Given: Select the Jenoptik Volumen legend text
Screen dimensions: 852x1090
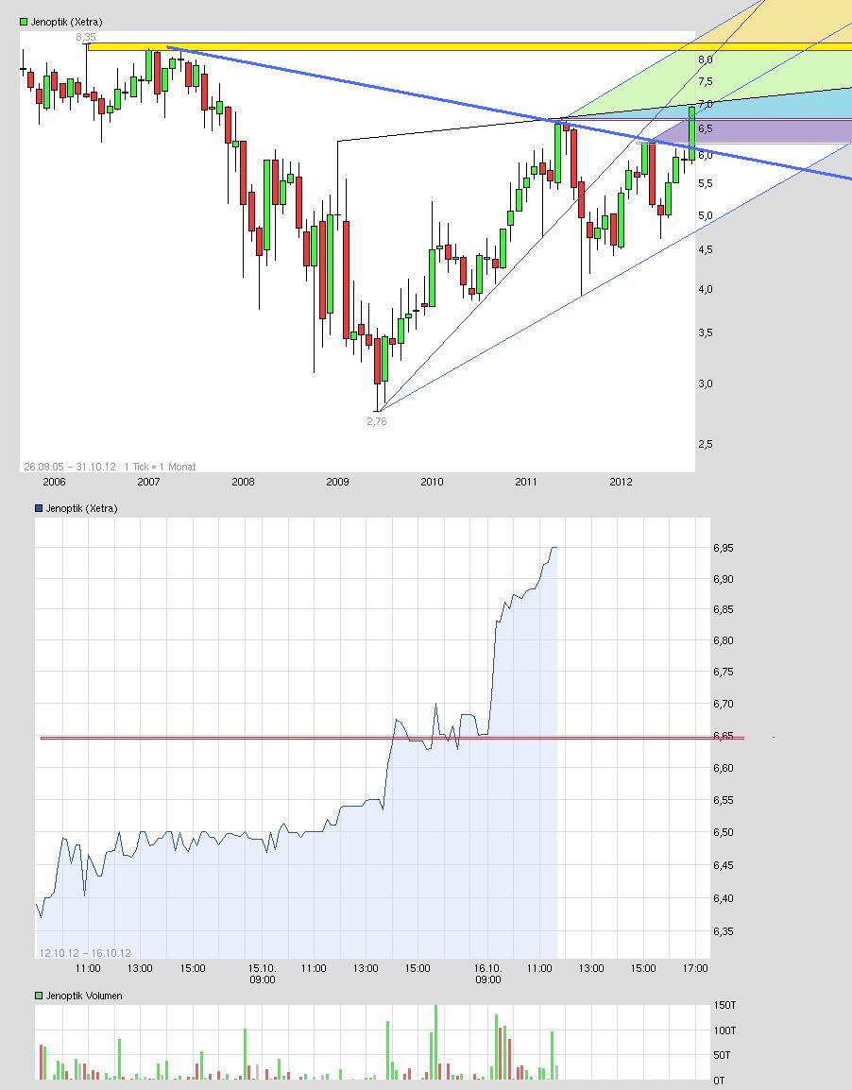Looking at the screenshot, I should click(84, 996).
